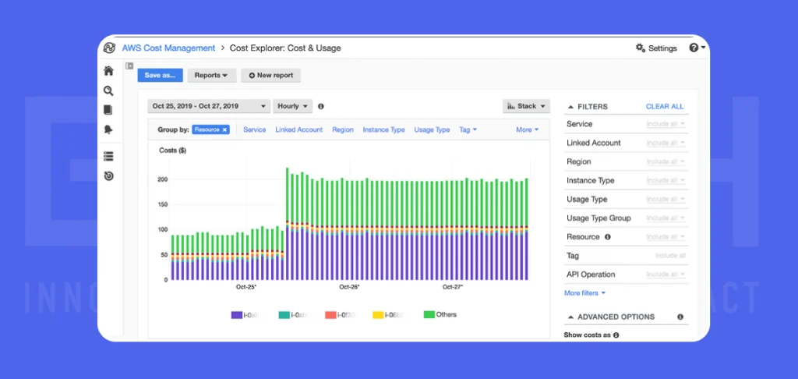Toggle the teal legend swatch

click(284, 315)
